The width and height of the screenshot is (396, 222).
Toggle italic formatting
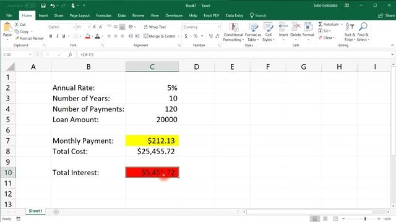[58, 36]
